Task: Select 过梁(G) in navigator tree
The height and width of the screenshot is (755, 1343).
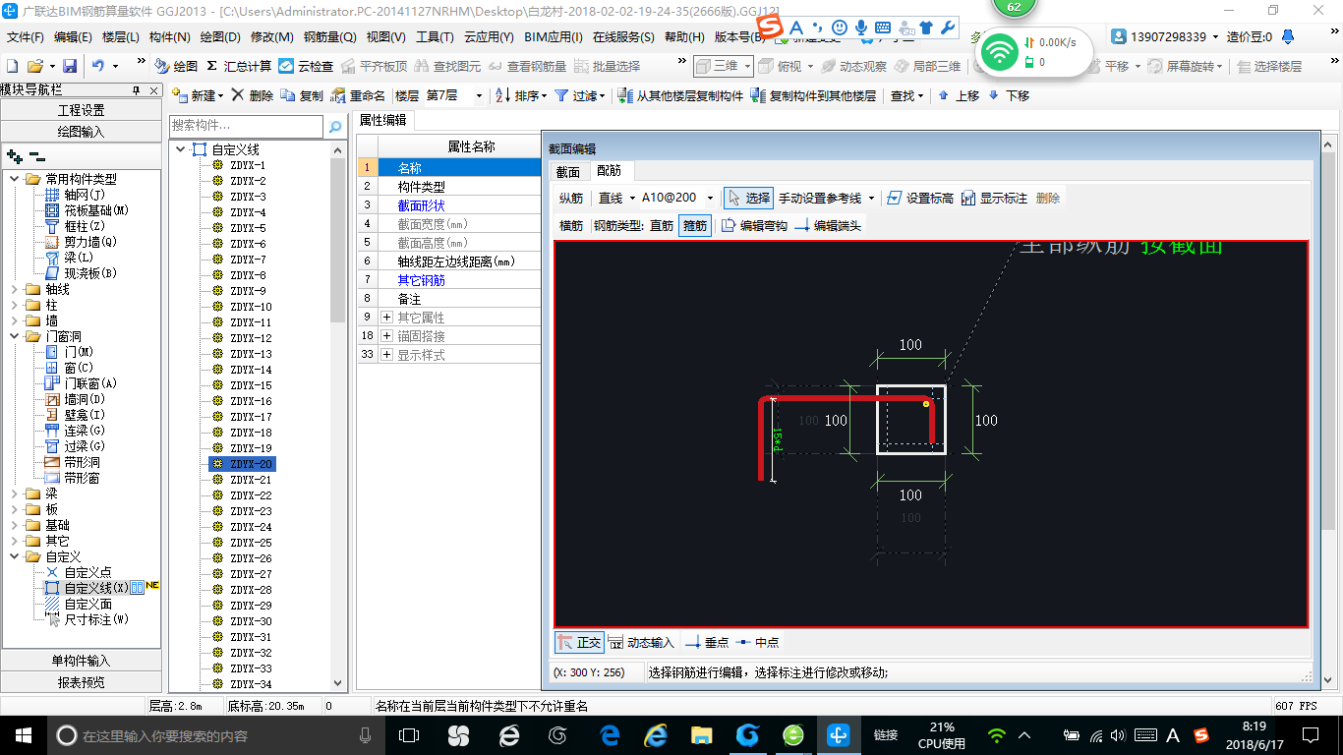Action: (84, 446)
